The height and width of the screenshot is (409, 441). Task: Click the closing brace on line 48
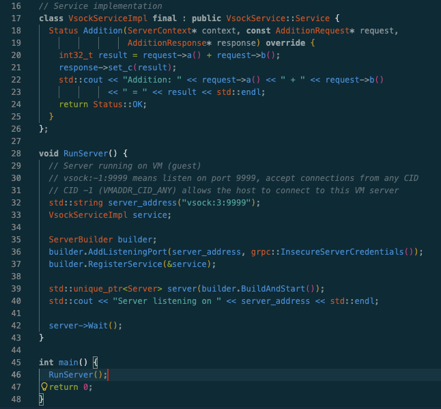42,399
